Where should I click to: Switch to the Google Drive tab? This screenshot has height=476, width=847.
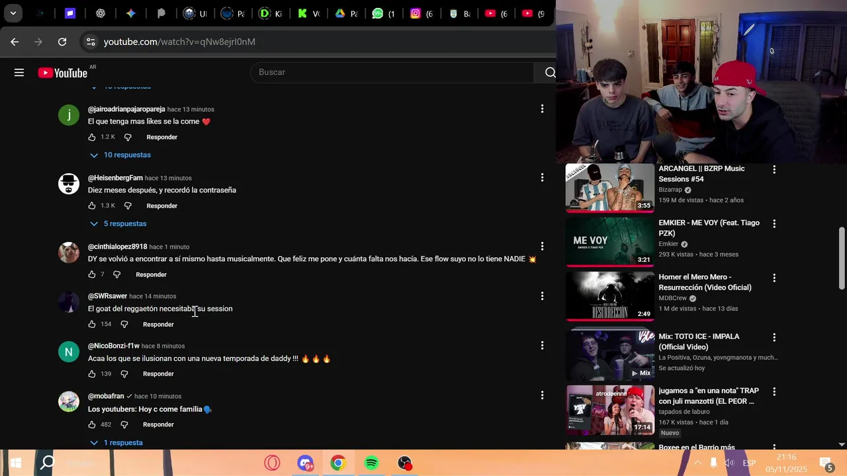pyautogui.click(x=340, y=13)
